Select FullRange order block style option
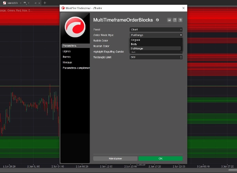This screenshot has height=173, width=237. (x=156, y=48)
